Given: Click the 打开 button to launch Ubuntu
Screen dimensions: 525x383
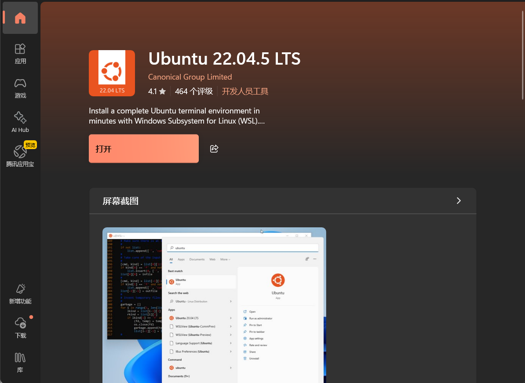Looking at the screenshot, I should pos(144,149).
